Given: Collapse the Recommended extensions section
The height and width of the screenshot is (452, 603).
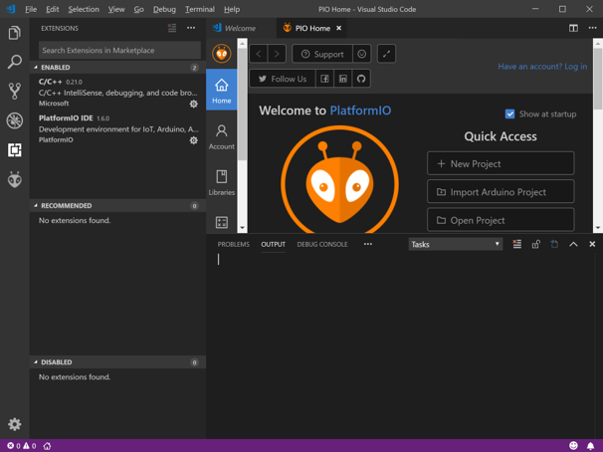Looking at the screenshot, I should pos(66,206).
